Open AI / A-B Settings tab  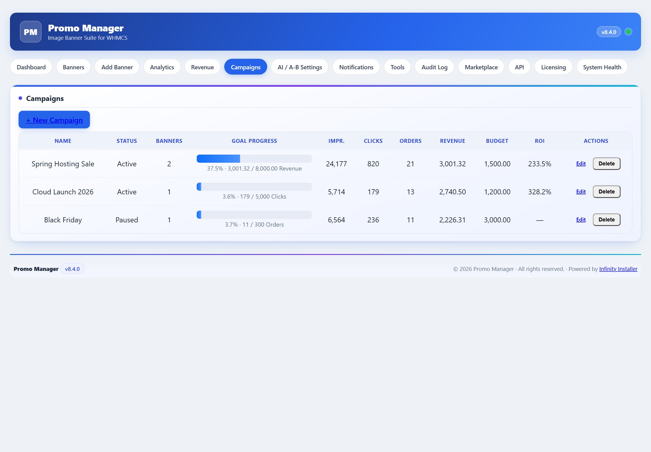(300, 67)
